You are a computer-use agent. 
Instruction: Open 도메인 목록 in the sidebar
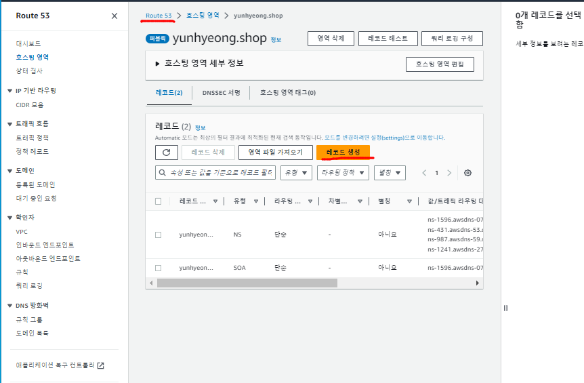click(x=32, y=333)
